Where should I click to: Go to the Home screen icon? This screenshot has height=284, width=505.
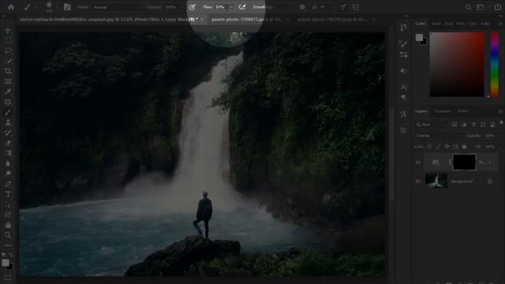[x=11, y=7]
